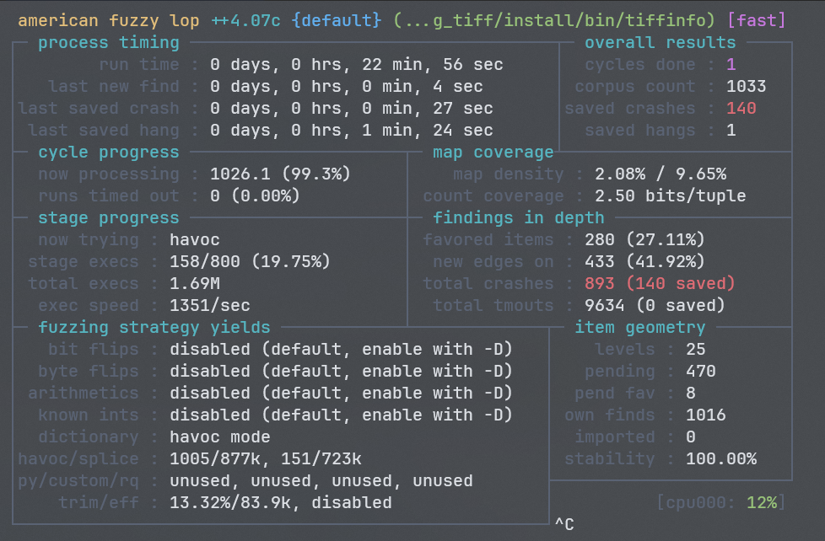Click the 'runs timed out' value 0 (0.00%)
The image size is (825, 541).
click(x=256, y=196)
